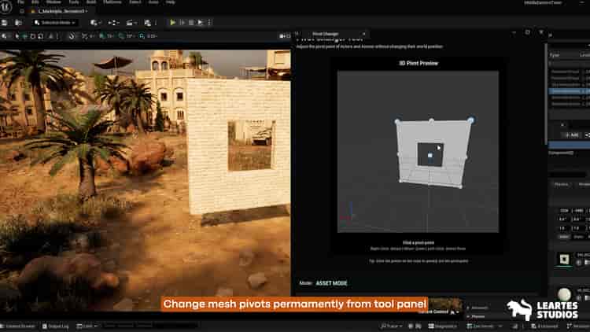Save the current level using the toolbar save icon

tap(5, 23)
